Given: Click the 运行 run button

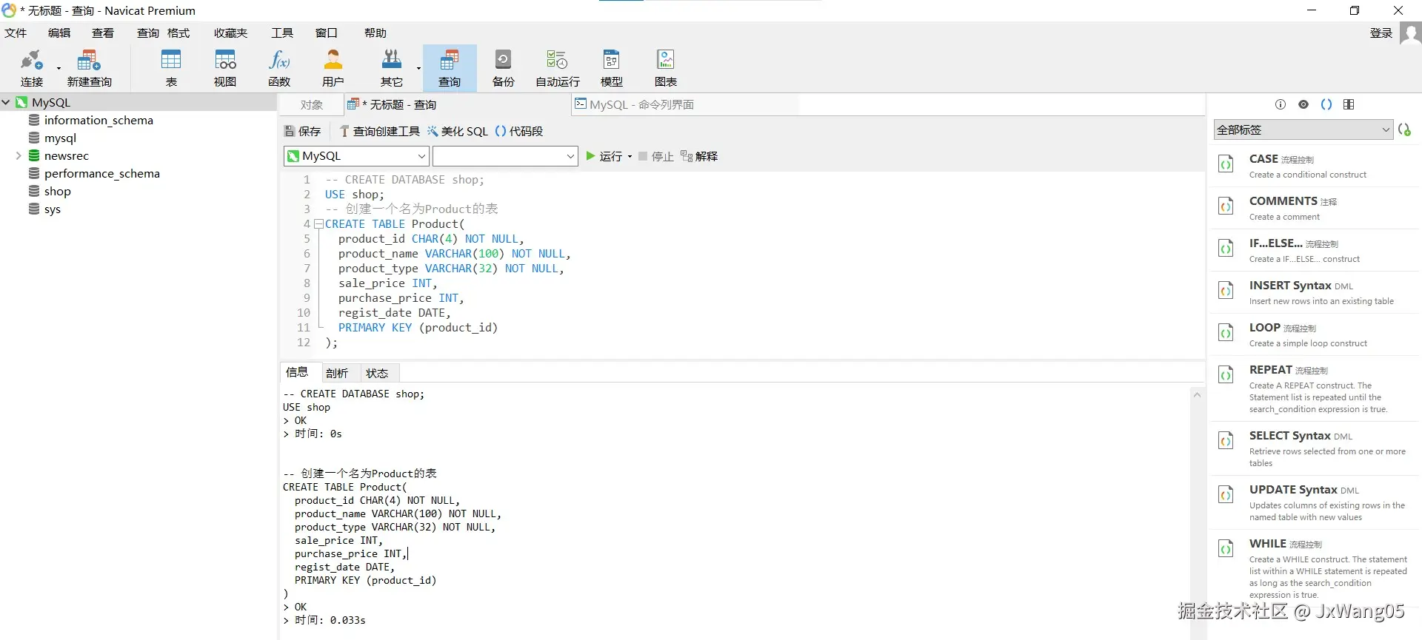Looking at the screenshot, I should click(x=604, y=157).
